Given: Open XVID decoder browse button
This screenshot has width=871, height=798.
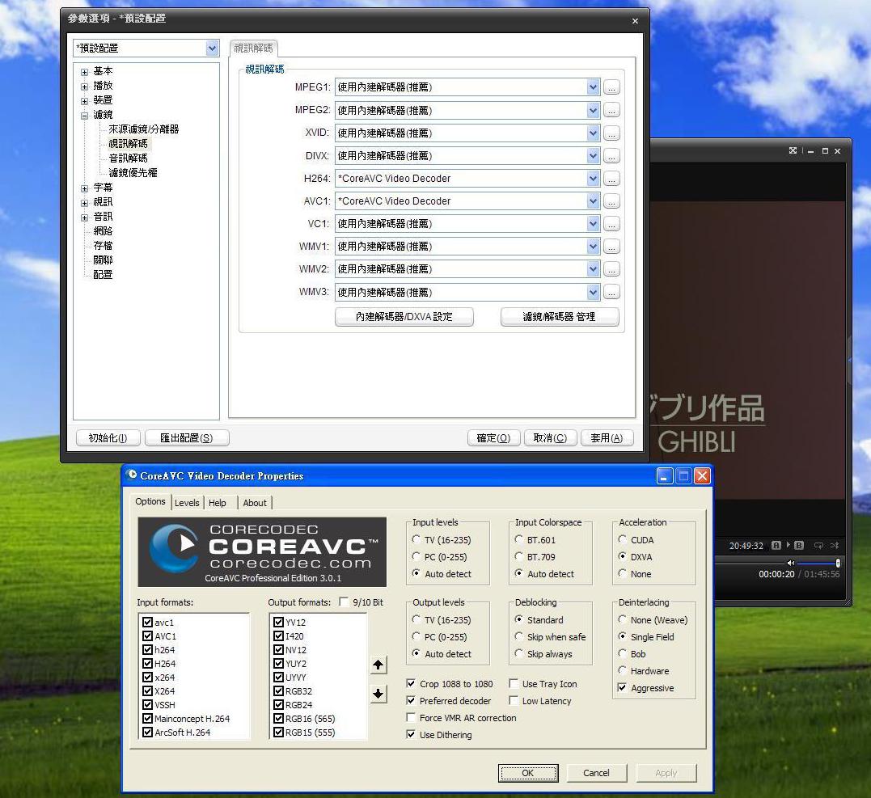Looking at the screenshot, I should pos(611,133).
